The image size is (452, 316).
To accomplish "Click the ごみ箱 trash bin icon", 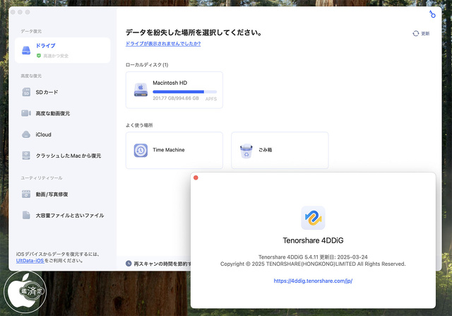I will pyautogui.click(x=246, y=151).
